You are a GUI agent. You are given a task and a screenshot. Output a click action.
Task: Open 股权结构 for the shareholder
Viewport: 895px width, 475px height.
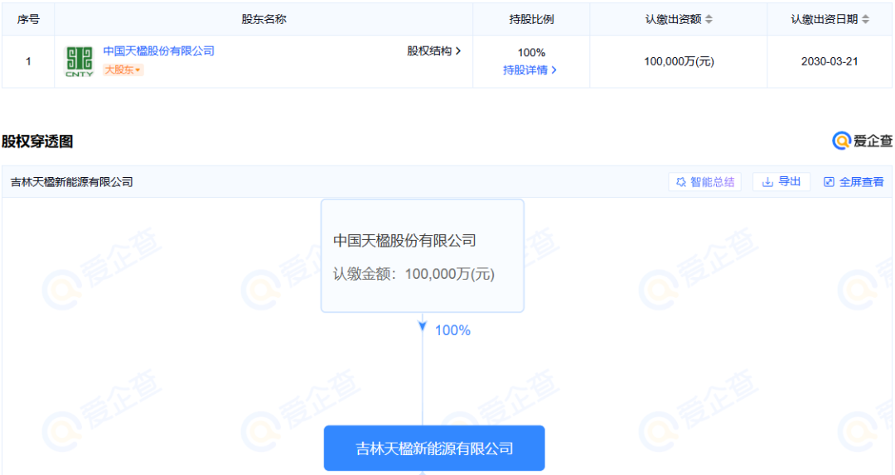tap(433, 50)
